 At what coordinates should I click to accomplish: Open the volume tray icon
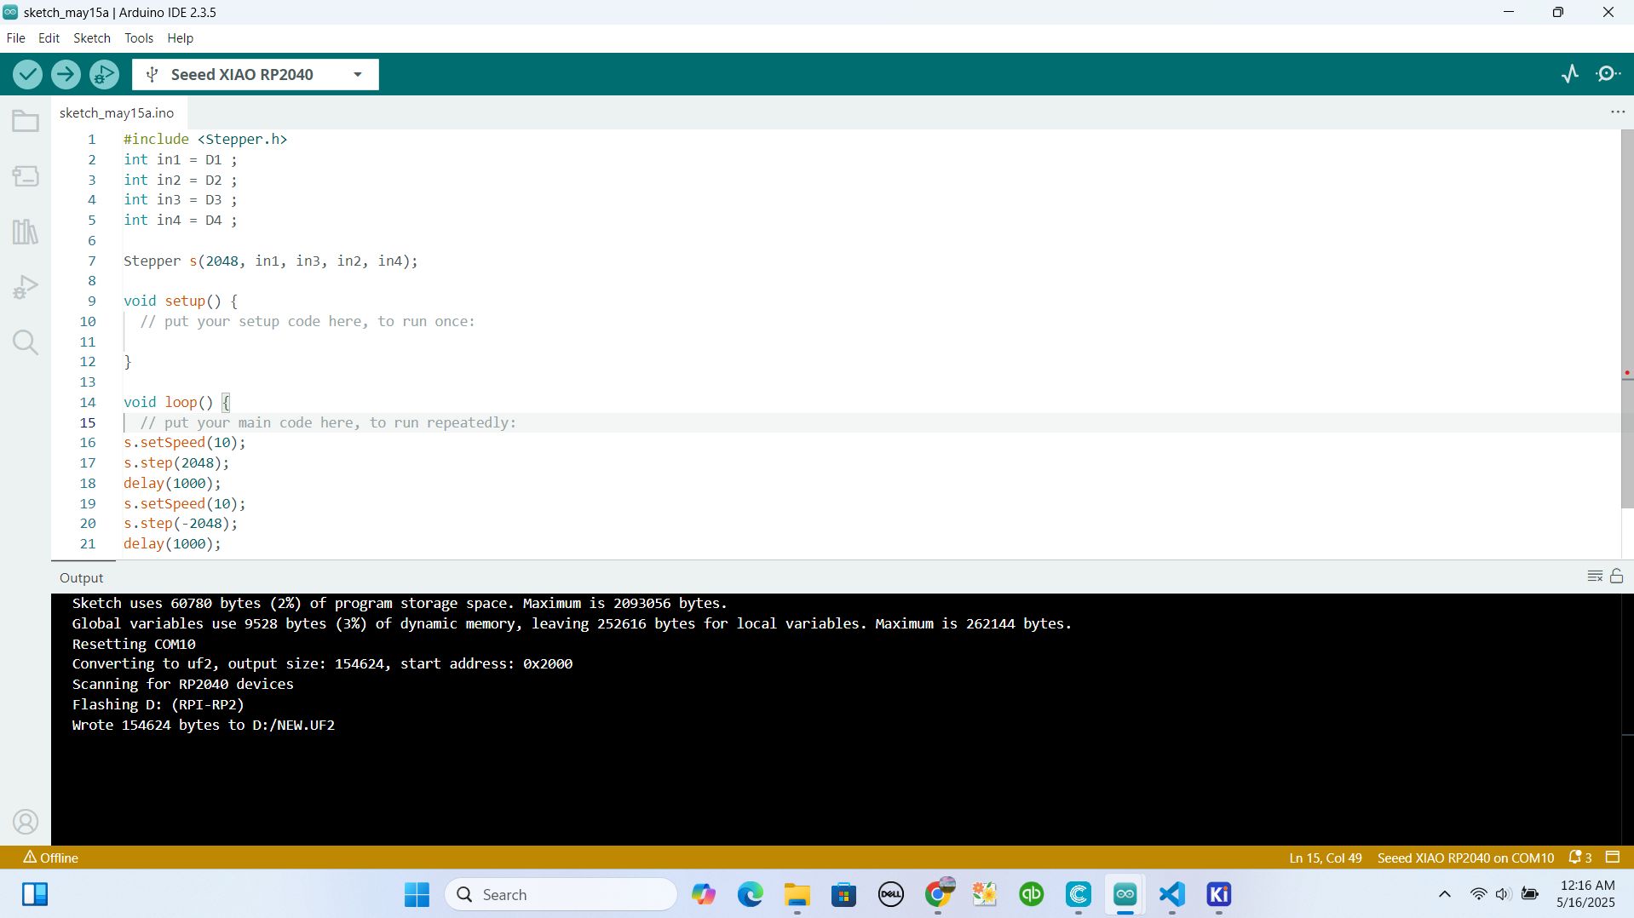(1503, 894)
